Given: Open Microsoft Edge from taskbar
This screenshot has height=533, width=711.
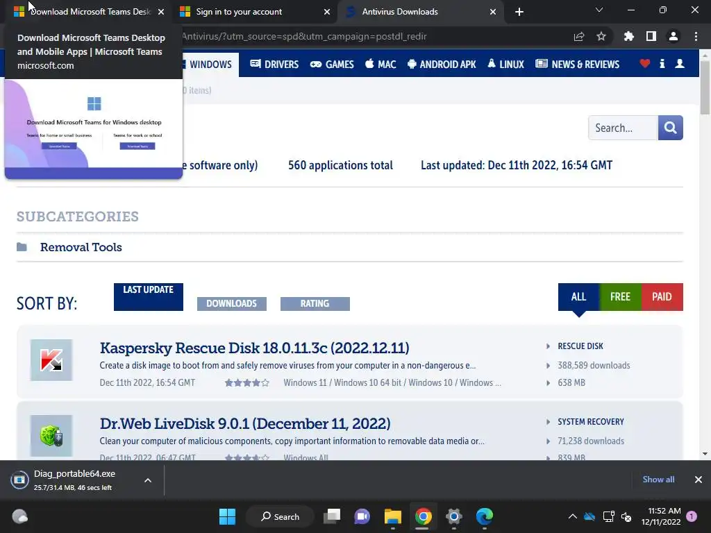Looking at the screenshot, I should (x=484, y=516).
